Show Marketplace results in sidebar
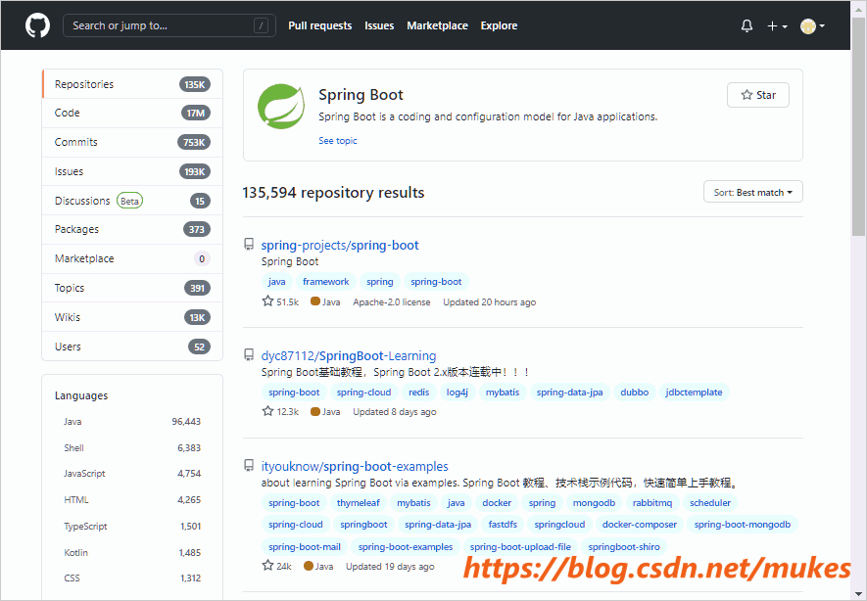867x601 pixels. [x=132, y=258]
